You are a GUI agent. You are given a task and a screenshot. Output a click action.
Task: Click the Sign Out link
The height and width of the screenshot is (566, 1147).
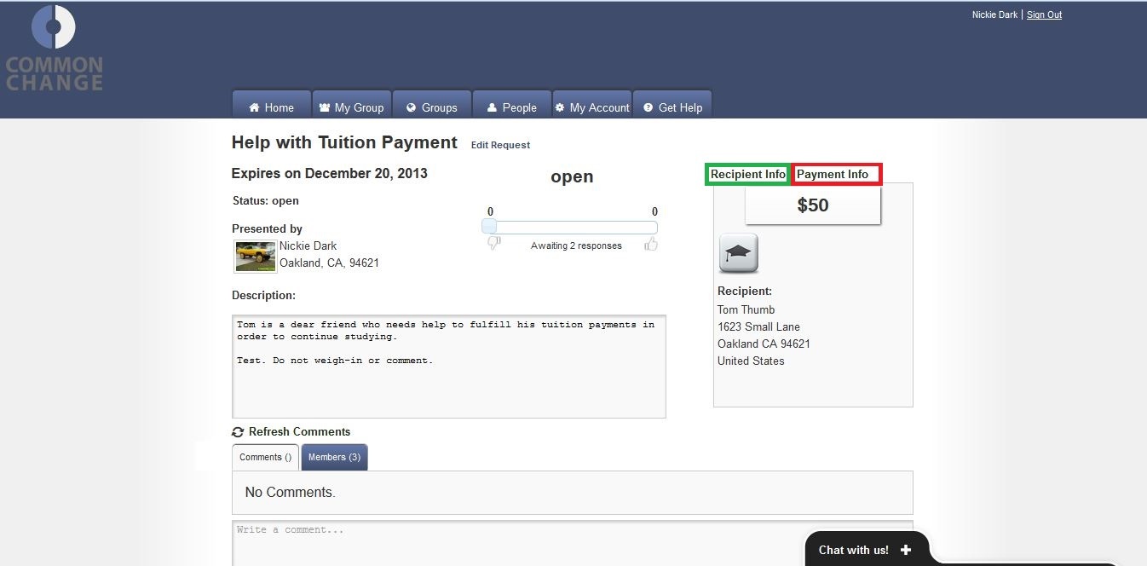1044,14
